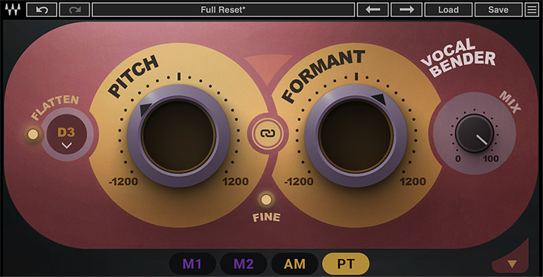Click the undo arrow icon
Image resolution: width=543 pixels, height=277 pixels.
(42, 9)
